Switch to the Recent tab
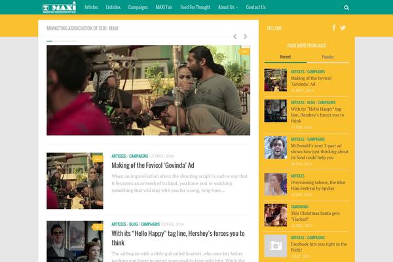The height and width of the screenshot is (262, 393). [286, 57]
